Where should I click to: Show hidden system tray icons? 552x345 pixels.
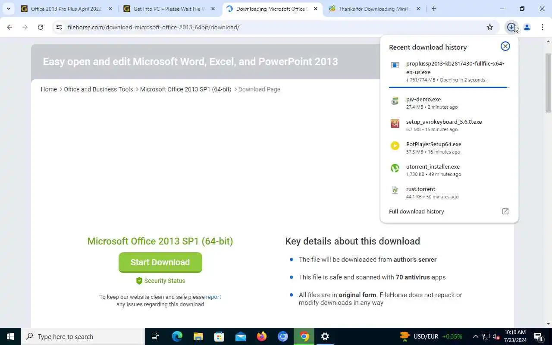pyautogui.click(x=475, y=336)
